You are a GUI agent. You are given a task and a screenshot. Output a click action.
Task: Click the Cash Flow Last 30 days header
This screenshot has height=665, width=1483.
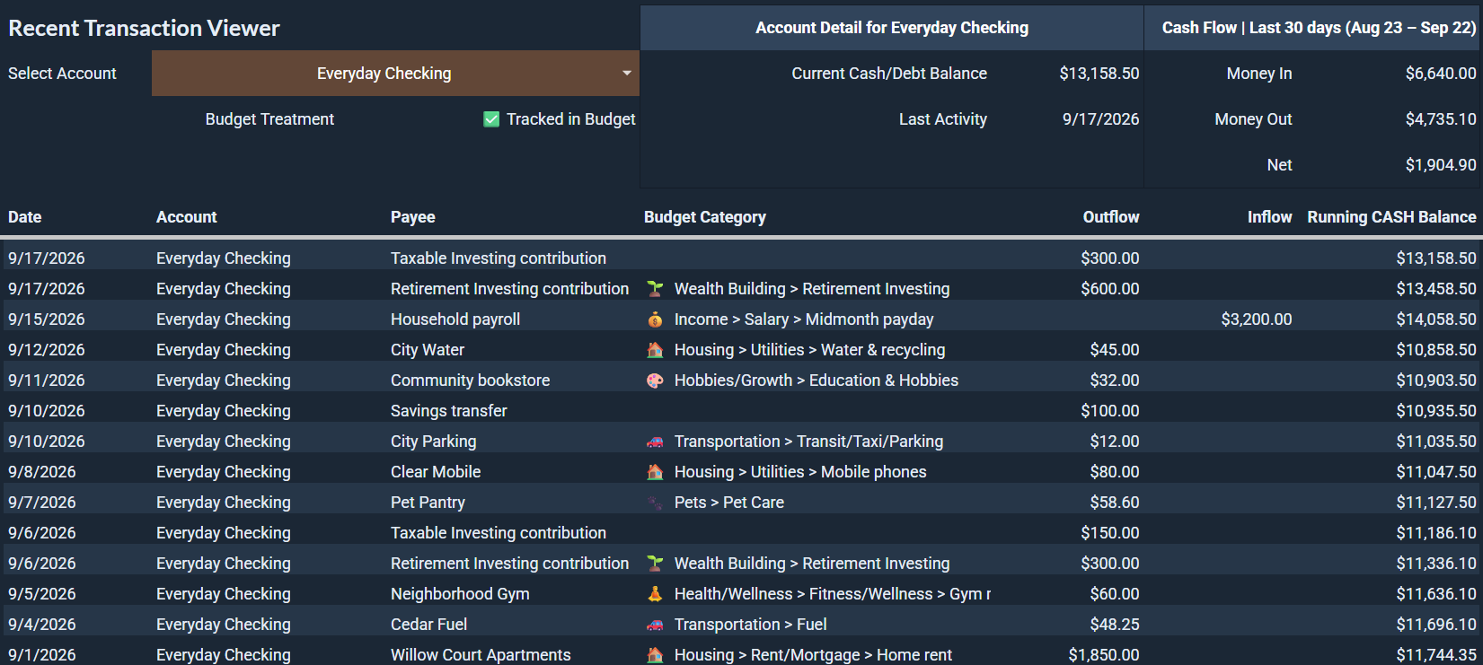(1319, 28)
